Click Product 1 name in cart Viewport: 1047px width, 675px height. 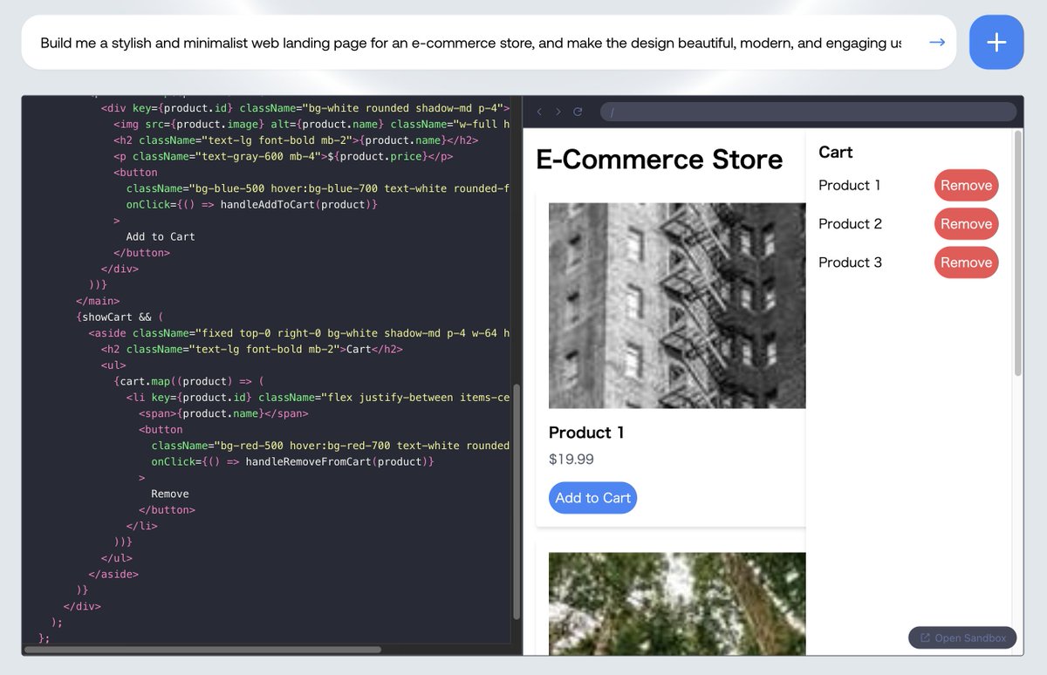point(849,185)
